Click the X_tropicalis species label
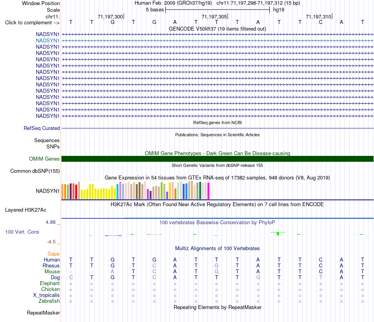Image resolution: width=374 pixels, height=322 pixels. (x=46, y=295)
